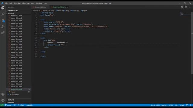Open the Selection menu
This screenshot has height=108, width=193.
tap(17, 3)
